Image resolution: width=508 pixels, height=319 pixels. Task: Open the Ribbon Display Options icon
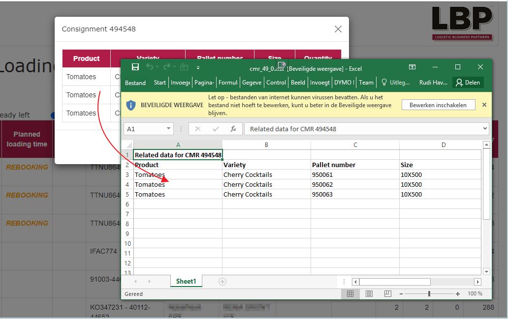412,67
